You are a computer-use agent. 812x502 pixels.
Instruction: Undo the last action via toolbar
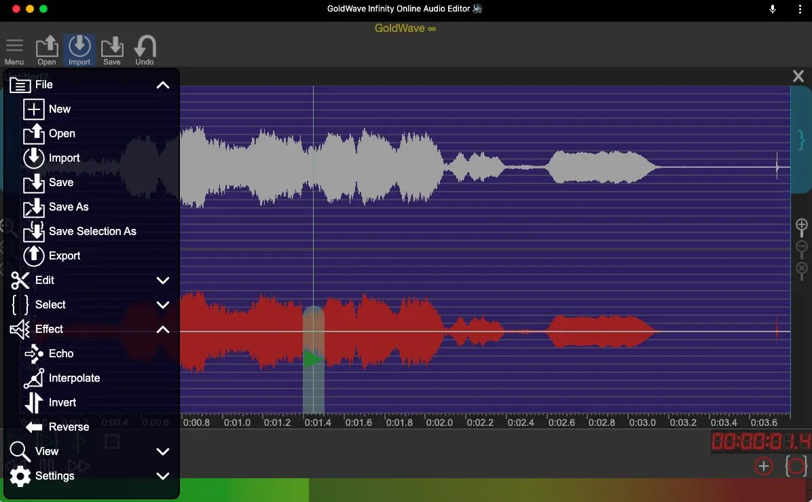[x=145, y=51]
